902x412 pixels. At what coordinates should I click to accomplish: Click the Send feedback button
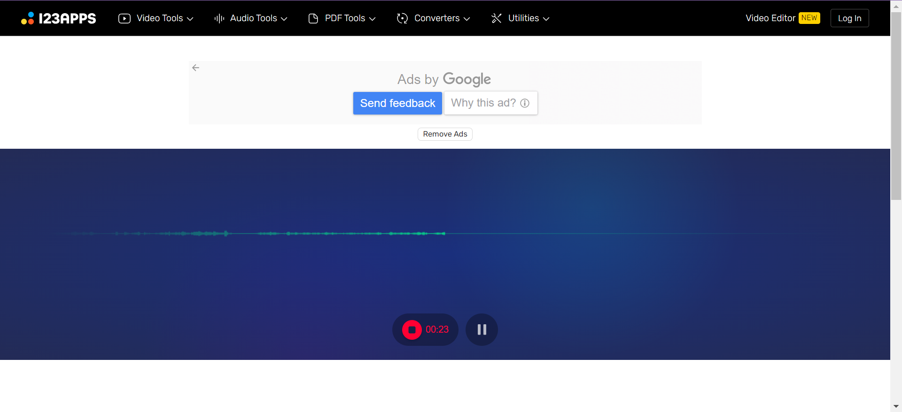point(397,103)
